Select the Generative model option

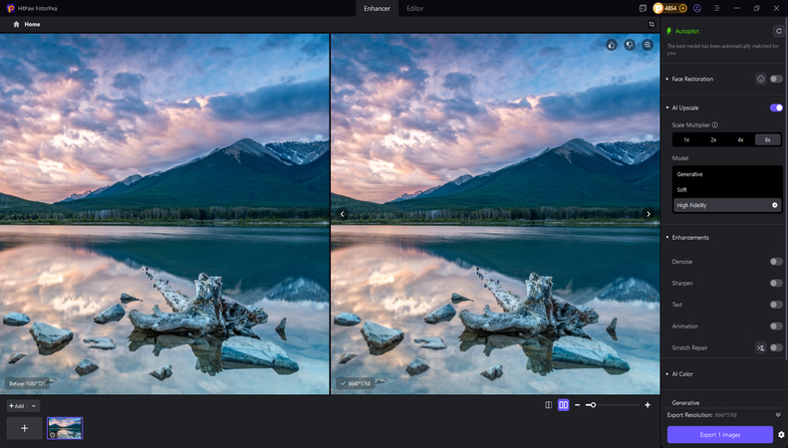click(727, 174)
